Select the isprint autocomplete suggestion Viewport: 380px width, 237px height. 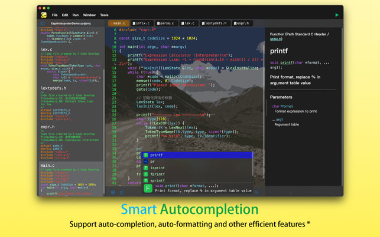[x=197, y=168]
